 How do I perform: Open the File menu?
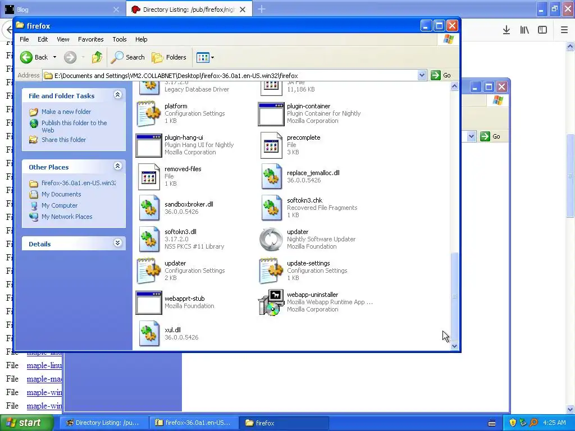click(24, 39)
